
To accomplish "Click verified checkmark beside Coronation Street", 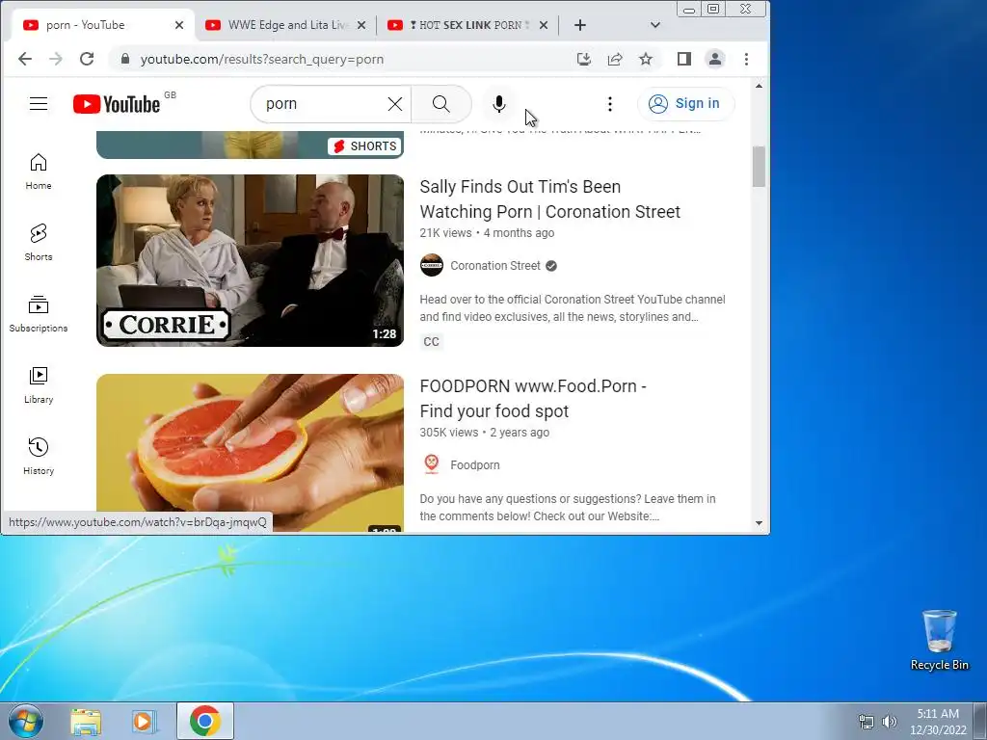I will coord(550,266).
